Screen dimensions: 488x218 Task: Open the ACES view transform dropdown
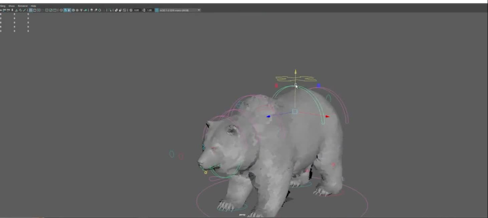pyautogui.click(x=180, y=10)
